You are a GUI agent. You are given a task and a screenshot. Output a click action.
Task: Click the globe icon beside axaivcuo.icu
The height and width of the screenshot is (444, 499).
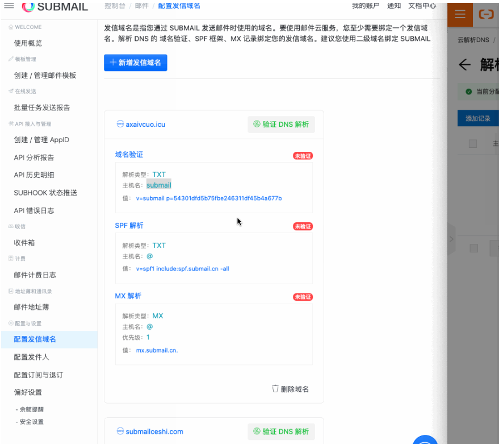[x=120, y=124]
